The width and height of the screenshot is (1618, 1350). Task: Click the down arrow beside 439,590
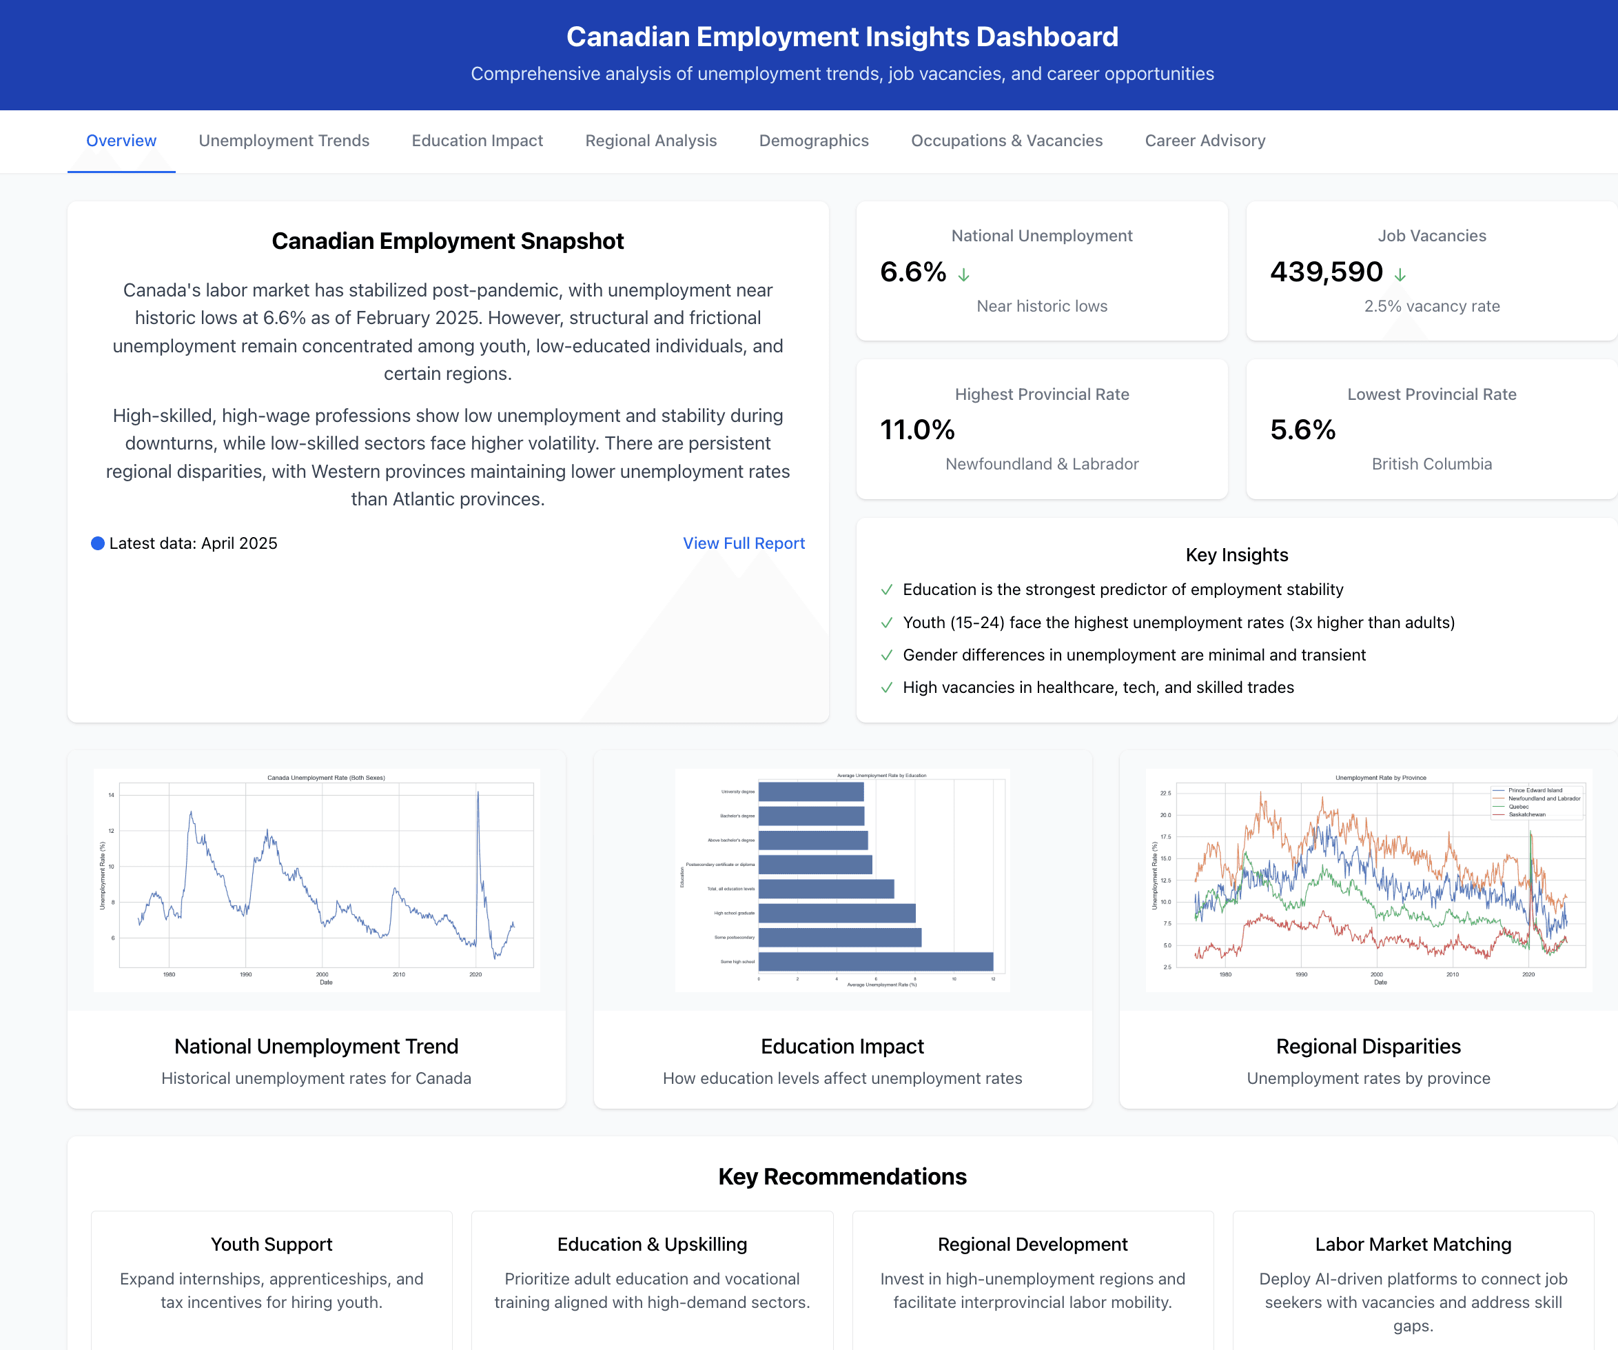pos(1399,274)
